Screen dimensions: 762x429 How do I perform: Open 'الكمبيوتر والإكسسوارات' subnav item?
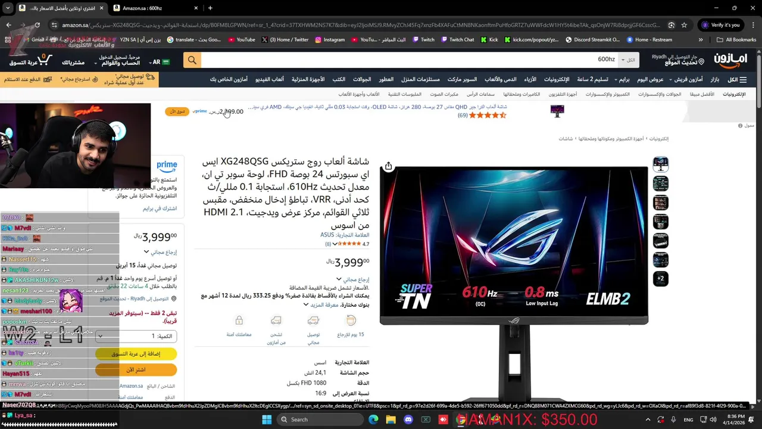607,94
